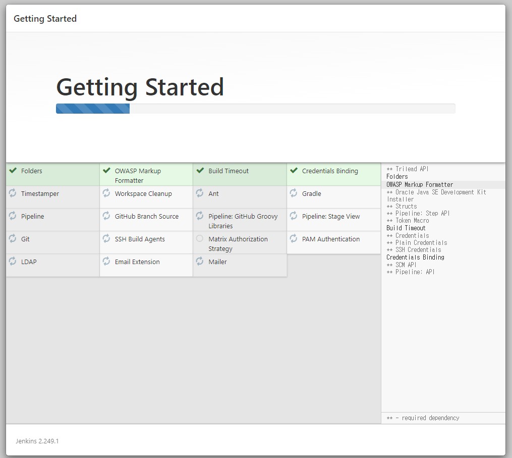The image size is (512, 458).
Task: Click the green checkmark next to Folders
Action: pyautogui.click(x=13, y=170)
